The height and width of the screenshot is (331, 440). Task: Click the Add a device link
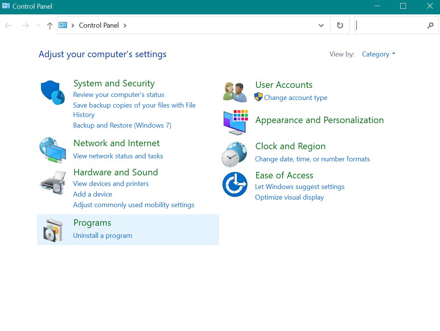tap(92, 194)
